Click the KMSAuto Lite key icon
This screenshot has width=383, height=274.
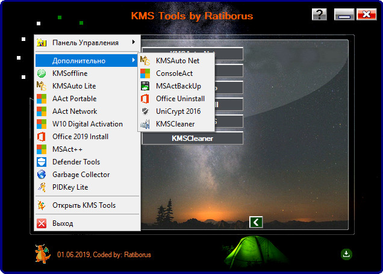[41, 86]
